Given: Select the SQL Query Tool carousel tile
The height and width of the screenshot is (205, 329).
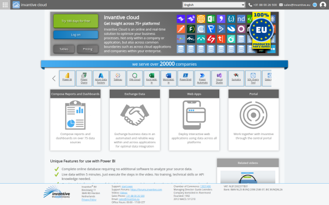Looking at the screenshot, I should (253, 78).
